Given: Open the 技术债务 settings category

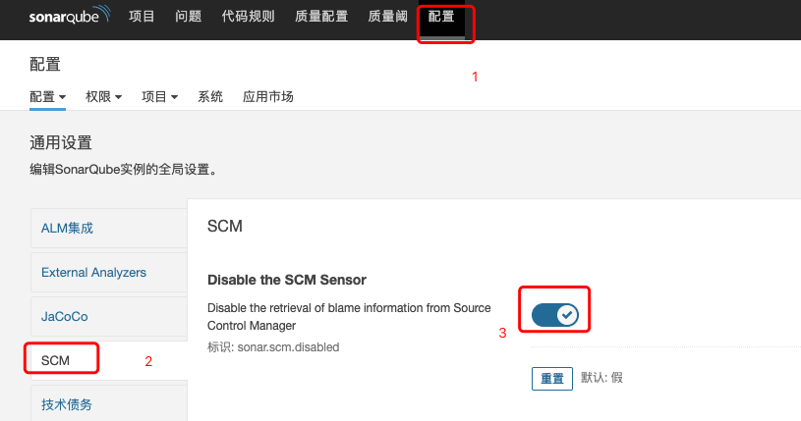Looking at the screenshot, I should 67,403.
